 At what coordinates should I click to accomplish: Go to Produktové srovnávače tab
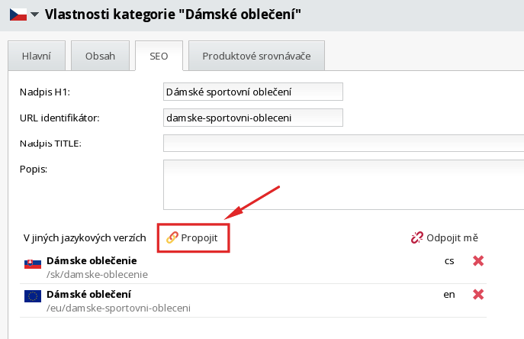pos(256,56)
